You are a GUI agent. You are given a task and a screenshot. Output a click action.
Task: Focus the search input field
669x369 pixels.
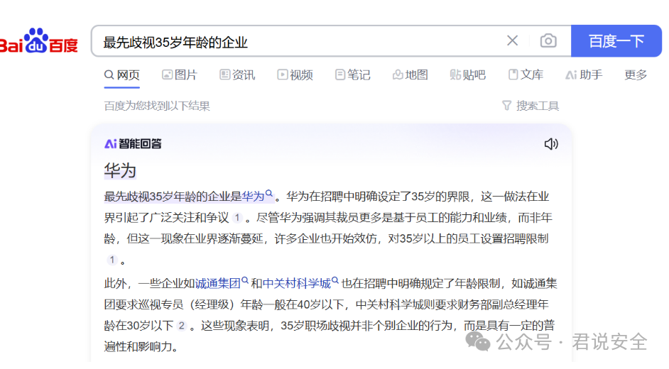[x=299, y=41]
